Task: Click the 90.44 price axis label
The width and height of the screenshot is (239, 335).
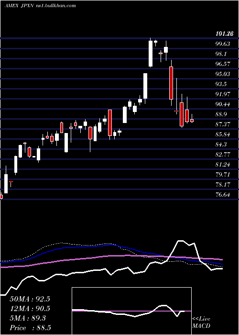Action: pos(223,104)
